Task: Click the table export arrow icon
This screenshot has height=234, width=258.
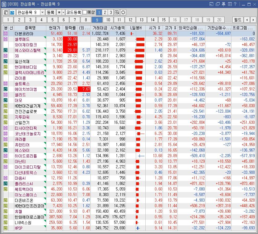Action: [x=117, y=13]
